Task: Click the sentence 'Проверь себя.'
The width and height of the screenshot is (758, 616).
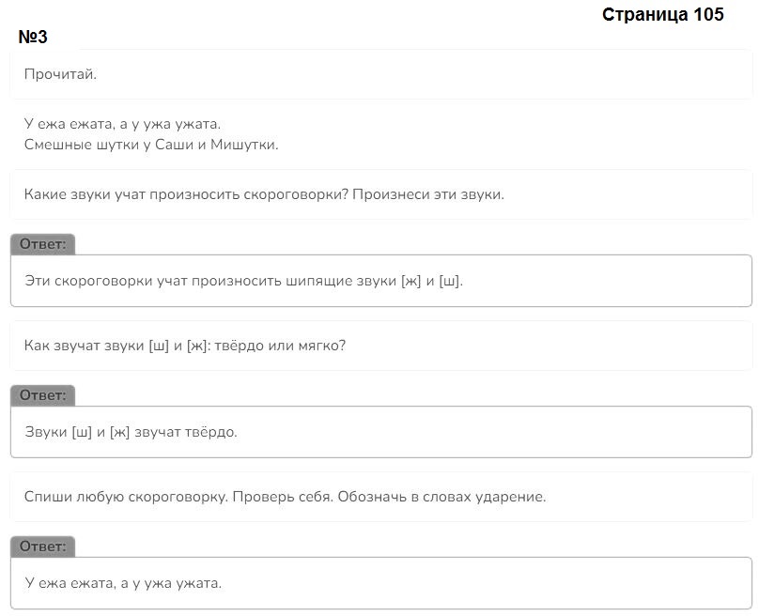Action: click(x=283, y=497)
